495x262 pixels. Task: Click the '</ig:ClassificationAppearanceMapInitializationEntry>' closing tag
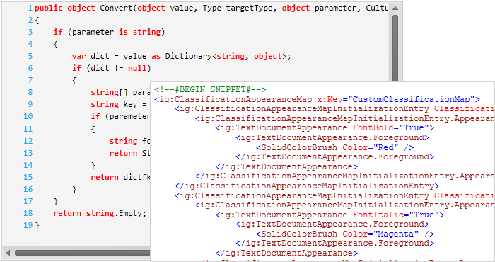tap(307, 186)
